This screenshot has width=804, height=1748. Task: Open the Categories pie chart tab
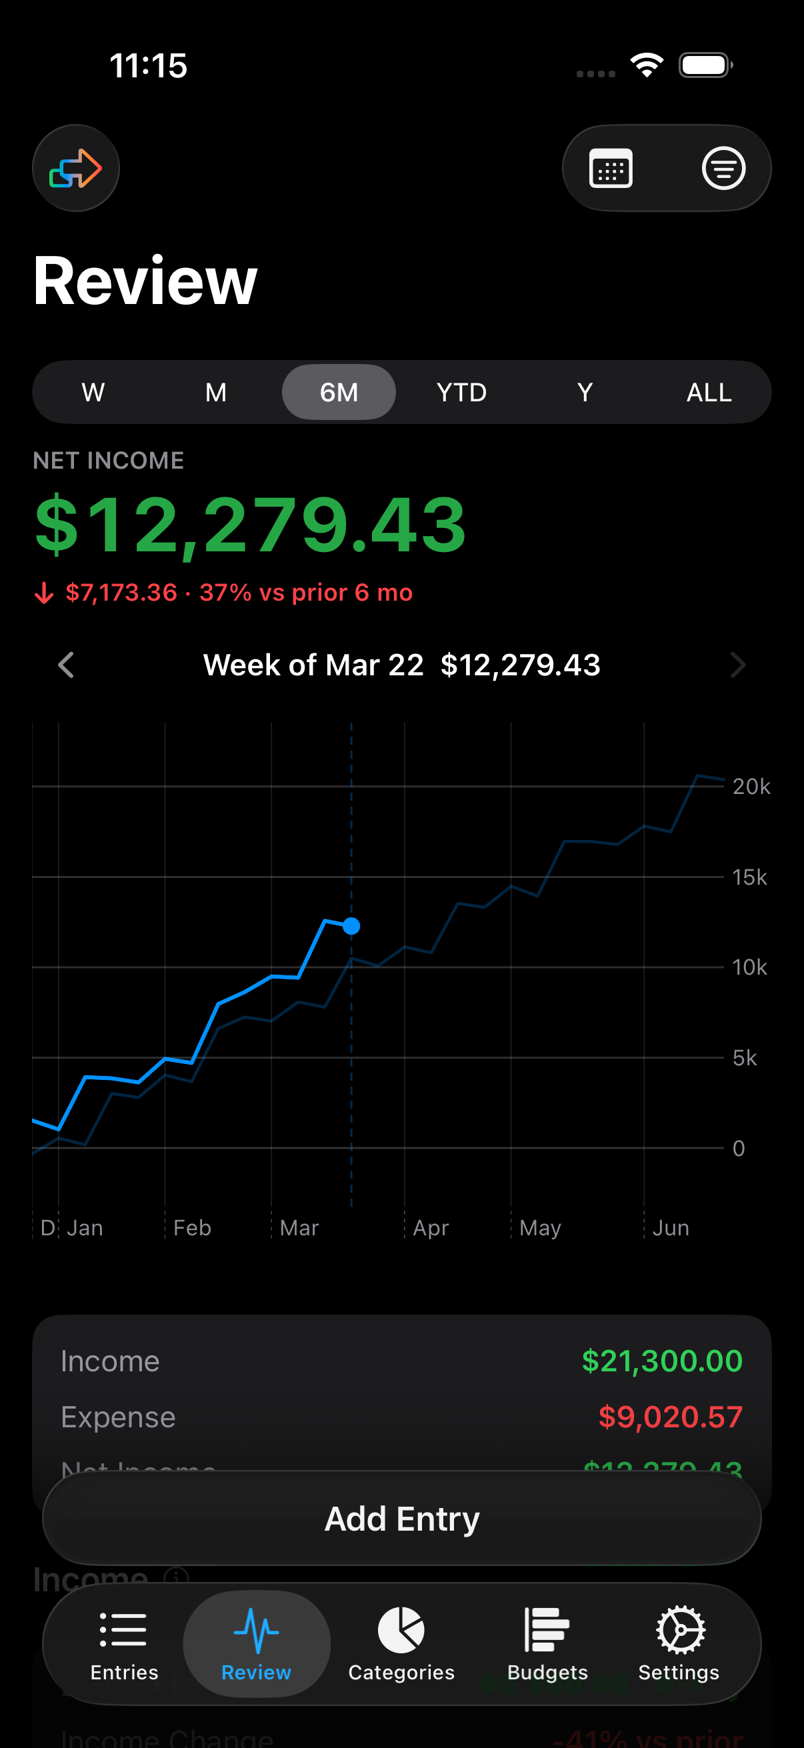tap(401, 1643)
